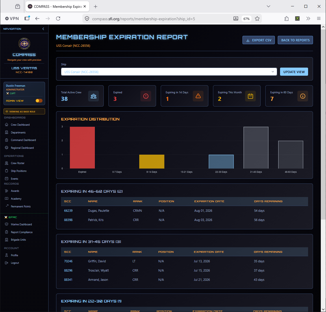Click Back to Reports button
Screen dimensions: 326x312
[295, 40]
